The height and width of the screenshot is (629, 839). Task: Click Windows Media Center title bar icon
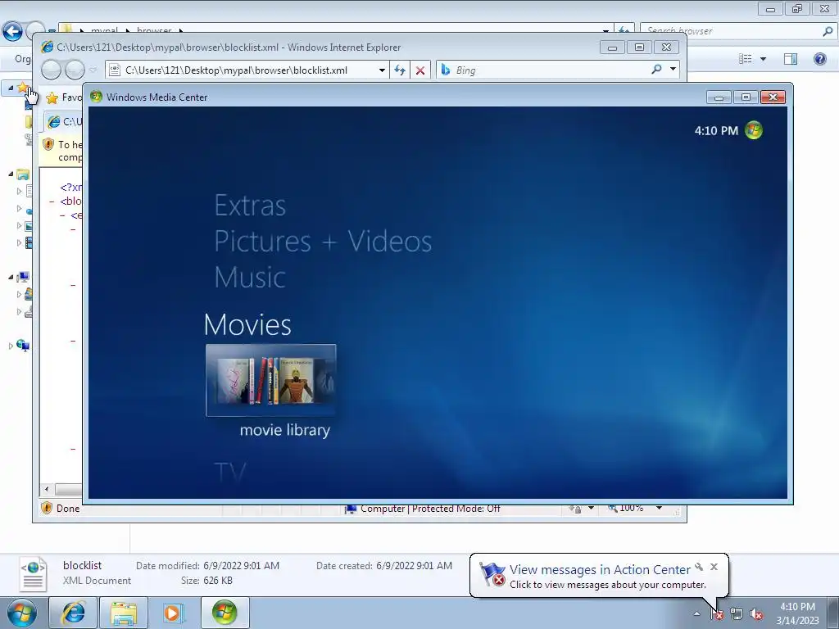(x=97, y=97)
